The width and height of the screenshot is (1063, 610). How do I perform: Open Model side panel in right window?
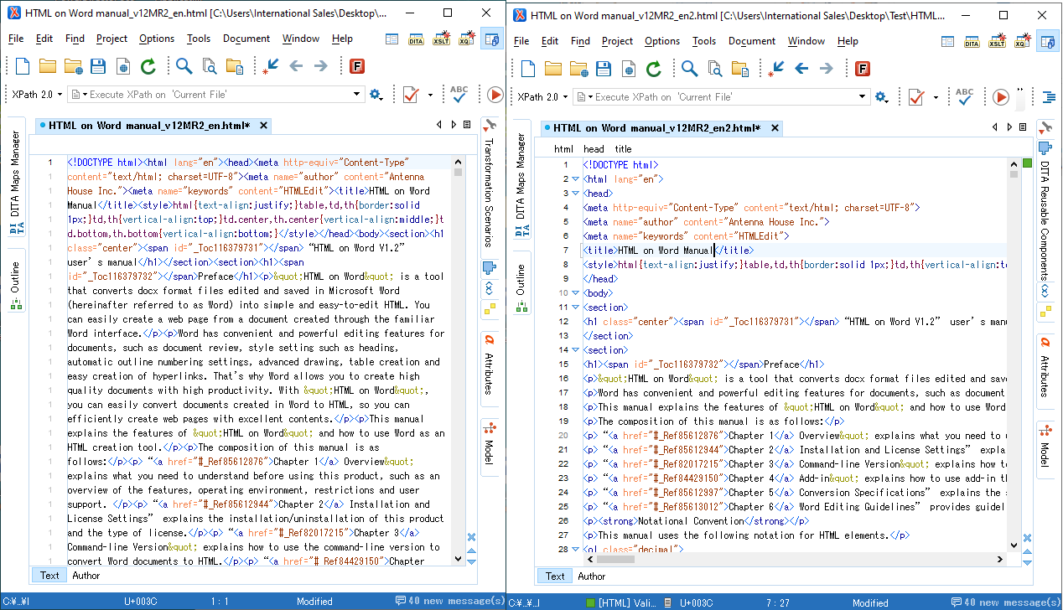click(1045, 449)
